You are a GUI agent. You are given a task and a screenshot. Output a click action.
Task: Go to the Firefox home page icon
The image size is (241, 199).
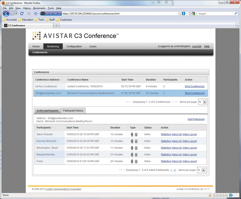tap(36, 14)
